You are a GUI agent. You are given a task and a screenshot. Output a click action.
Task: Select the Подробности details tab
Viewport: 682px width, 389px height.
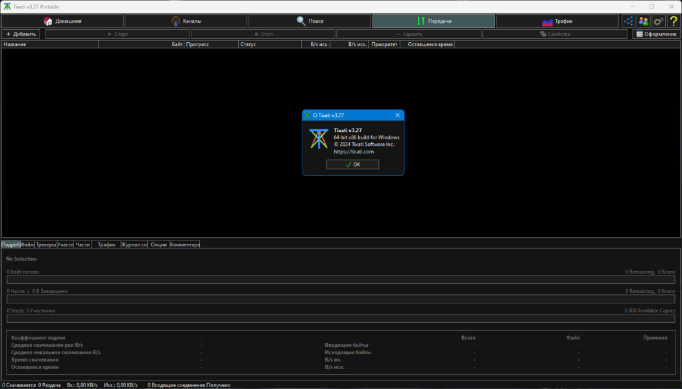[x=11, y=244]
